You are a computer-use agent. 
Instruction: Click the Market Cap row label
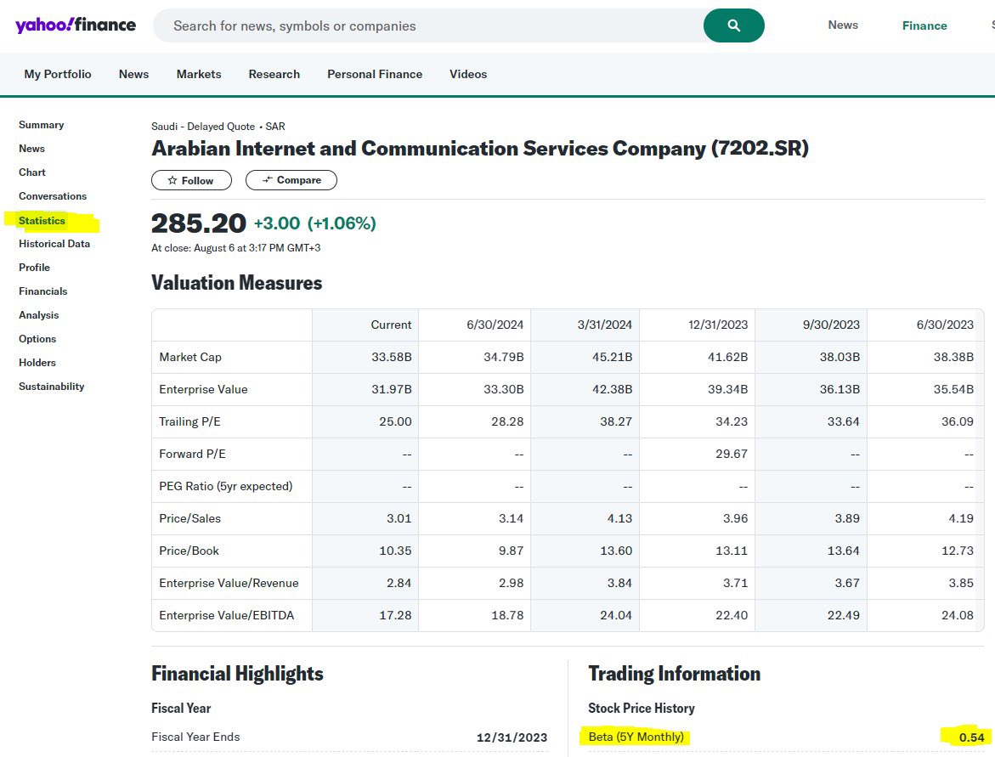tap(190, 357)
